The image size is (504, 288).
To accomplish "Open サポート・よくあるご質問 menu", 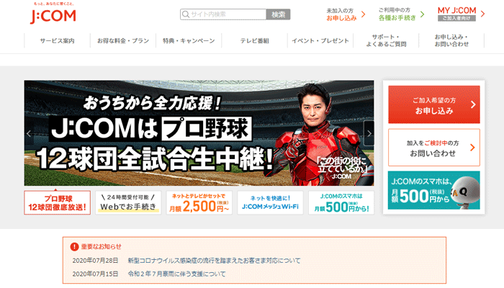I will click(x=386, y=40).
